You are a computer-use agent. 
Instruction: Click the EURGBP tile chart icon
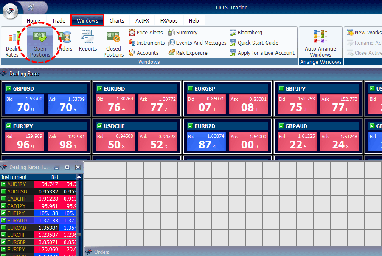click(x=190, y=88)
